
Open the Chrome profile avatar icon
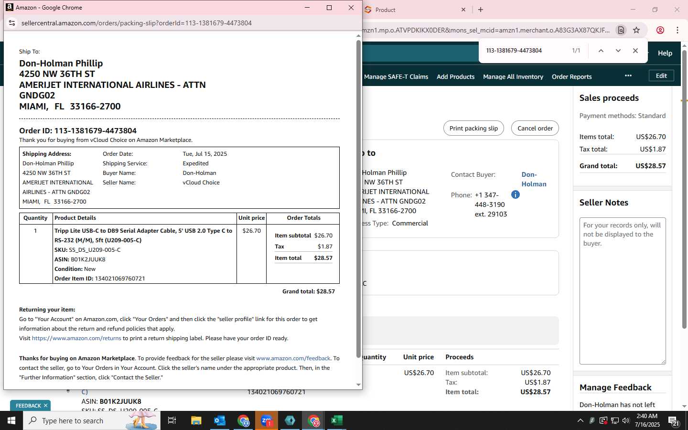tap(660, 30)
